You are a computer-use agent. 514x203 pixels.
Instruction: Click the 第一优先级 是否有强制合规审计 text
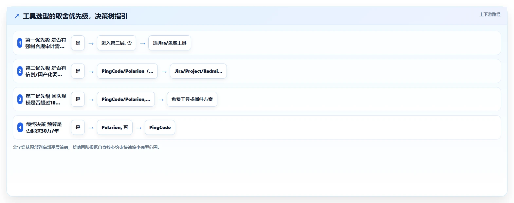click(46, 43)
